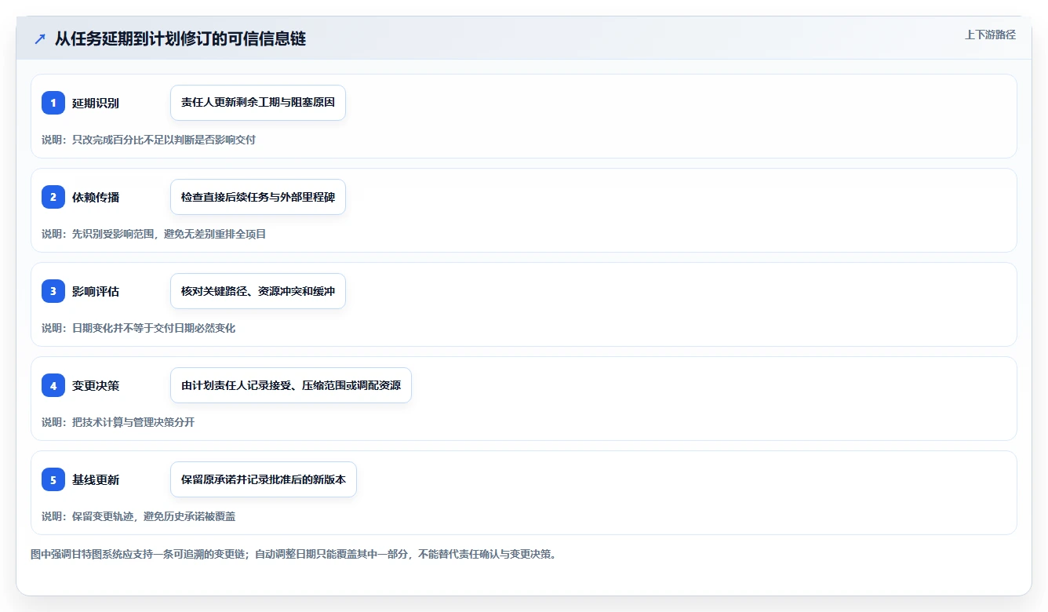Click the 核对关键路径、资源冲突和缓冲 box

coord(258,291)
